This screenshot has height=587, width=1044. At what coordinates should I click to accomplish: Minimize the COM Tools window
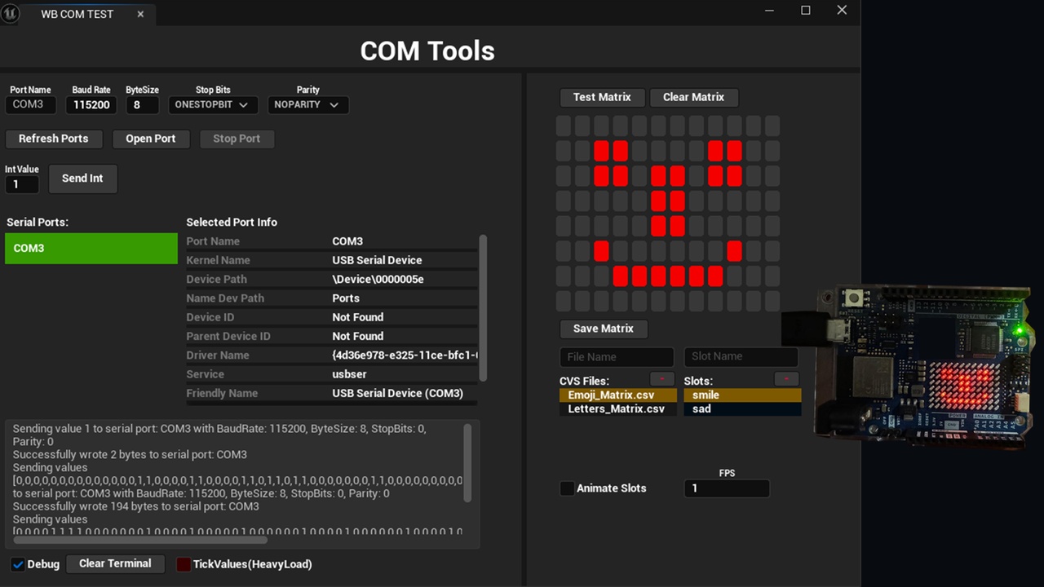tap(770, 11)
